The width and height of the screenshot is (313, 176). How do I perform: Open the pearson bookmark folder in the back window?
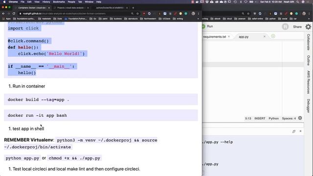coord(240,19)
